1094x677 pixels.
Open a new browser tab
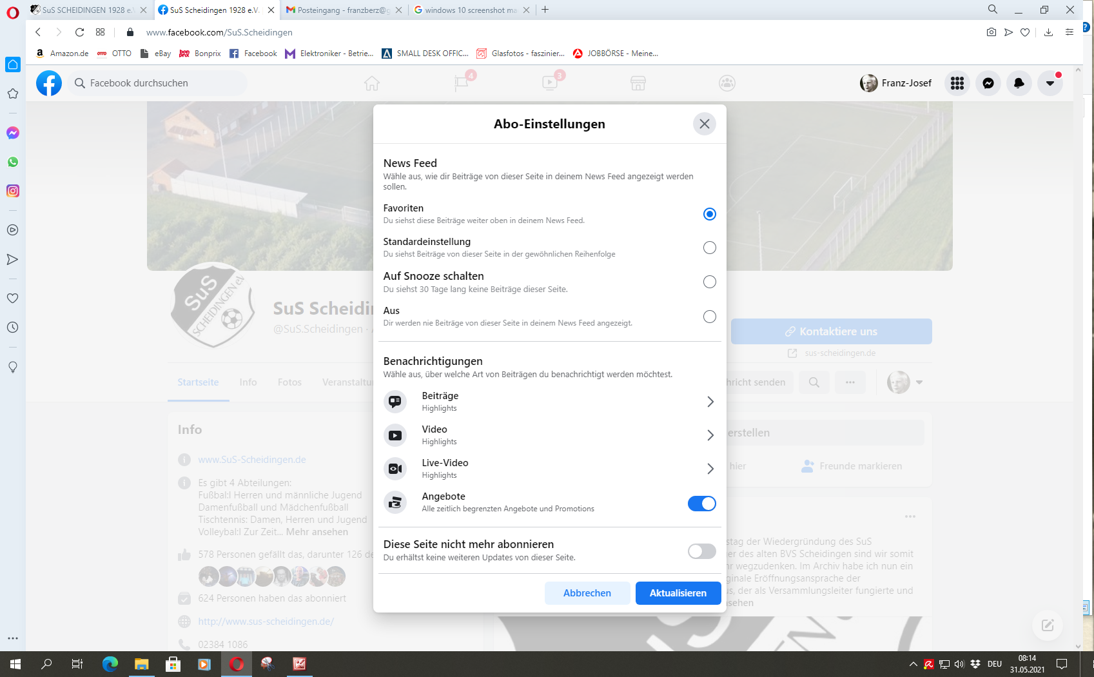pos(545,10)
